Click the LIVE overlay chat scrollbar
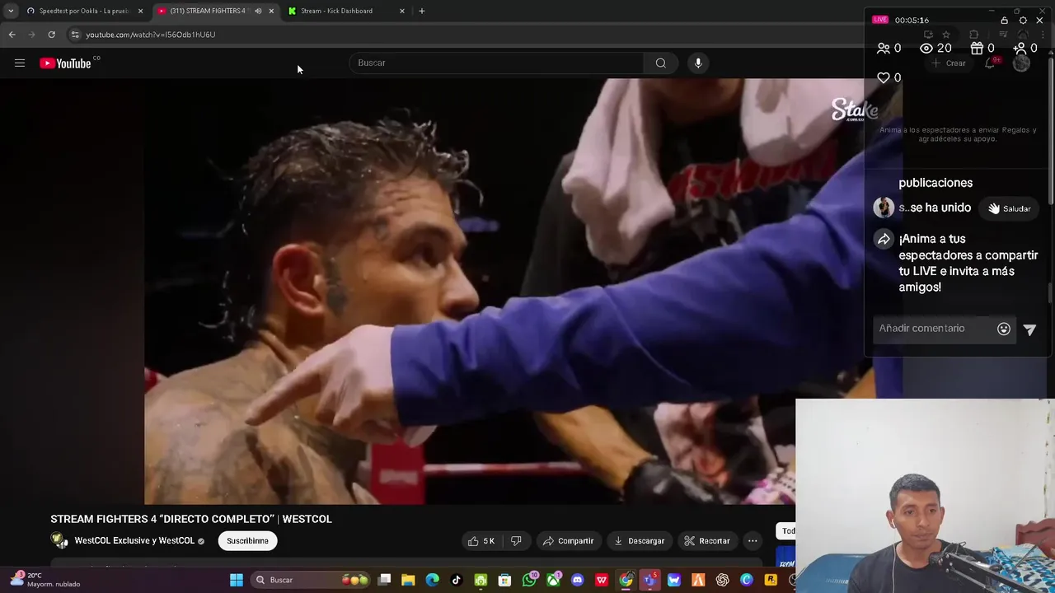This screenshot has height=593, width=1055. pos(1049,293)
